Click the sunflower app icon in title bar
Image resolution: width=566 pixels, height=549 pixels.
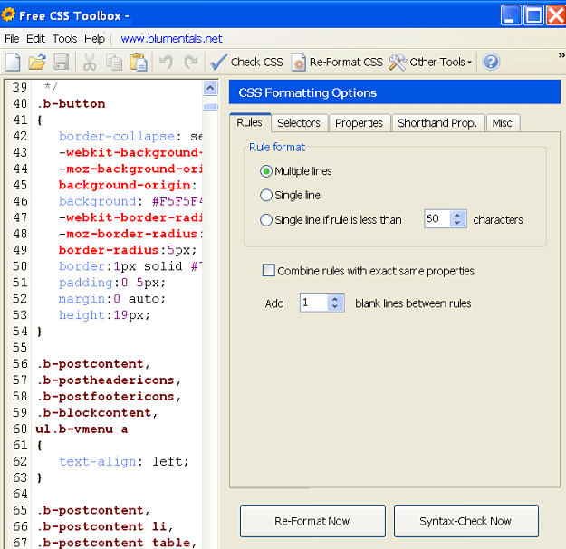[x=8, y=14]
